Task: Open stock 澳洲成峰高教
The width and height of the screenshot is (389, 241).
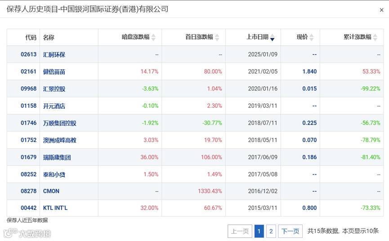Action: (x=59, y=140)
